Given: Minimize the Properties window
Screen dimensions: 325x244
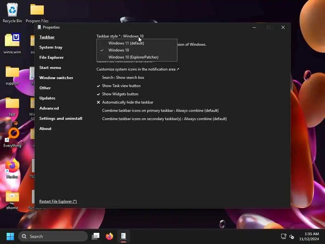Looking at the screenshot, I should [254, 27].
